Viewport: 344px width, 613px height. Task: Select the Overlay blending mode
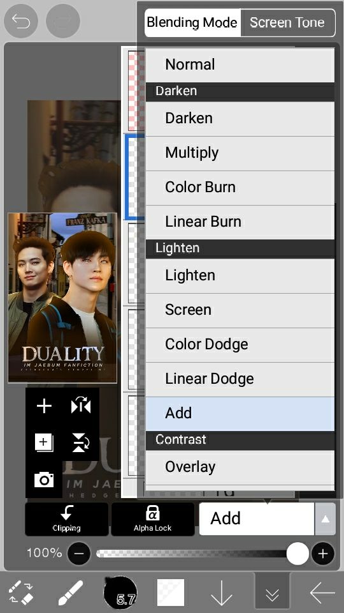tap(240, 467)
